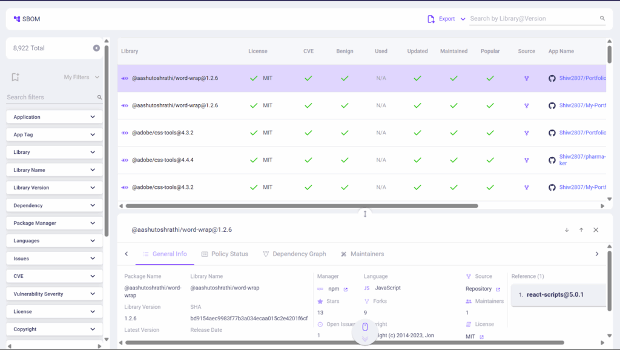Click the Maintainers people icon in details
The image size is (620, 350).
point(469,302)
